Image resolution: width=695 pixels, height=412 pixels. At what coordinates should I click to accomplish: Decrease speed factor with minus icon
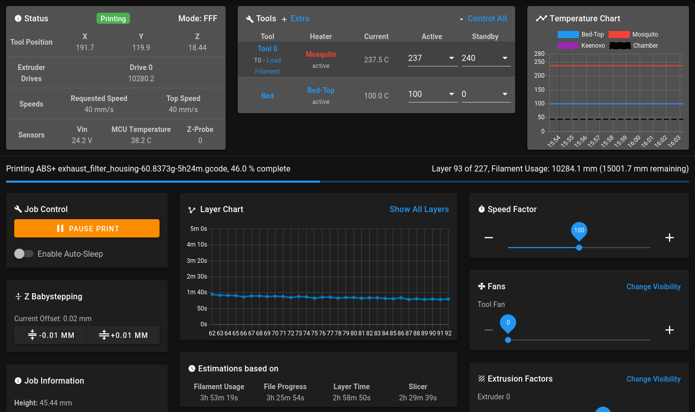[489, 237]
